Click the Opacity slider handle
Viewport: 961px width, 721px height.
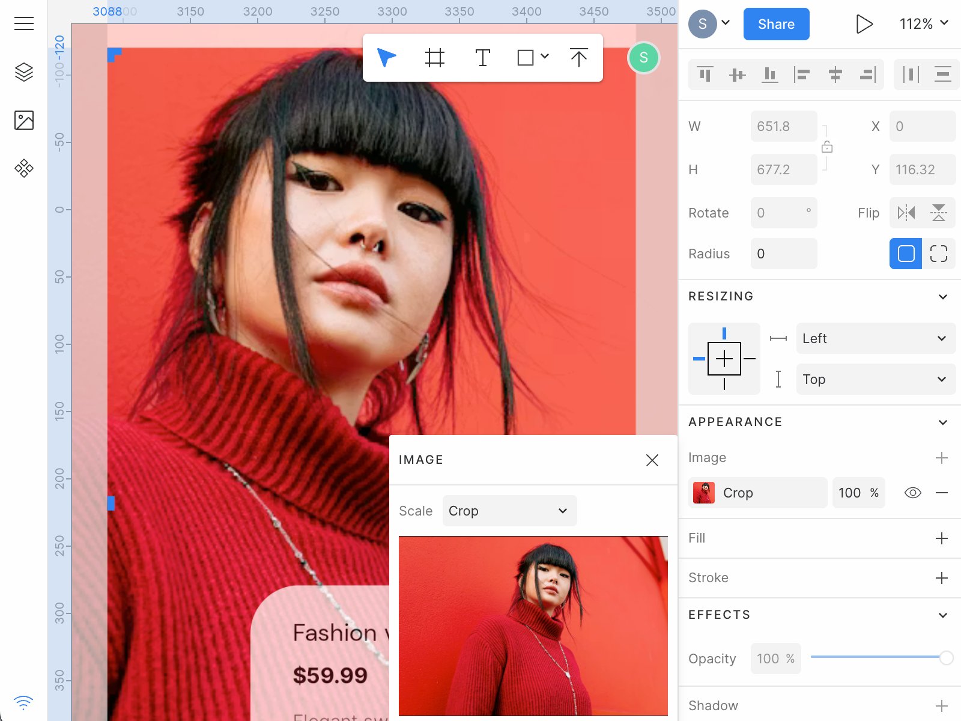coord(946,658)
